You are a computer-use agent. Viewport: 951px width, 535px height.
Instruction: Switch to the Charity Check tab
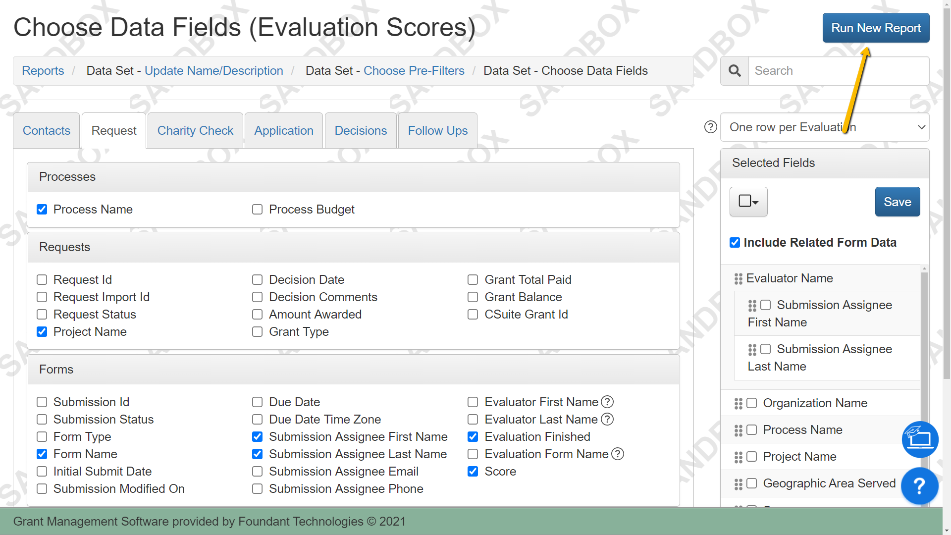coord(195,130)
